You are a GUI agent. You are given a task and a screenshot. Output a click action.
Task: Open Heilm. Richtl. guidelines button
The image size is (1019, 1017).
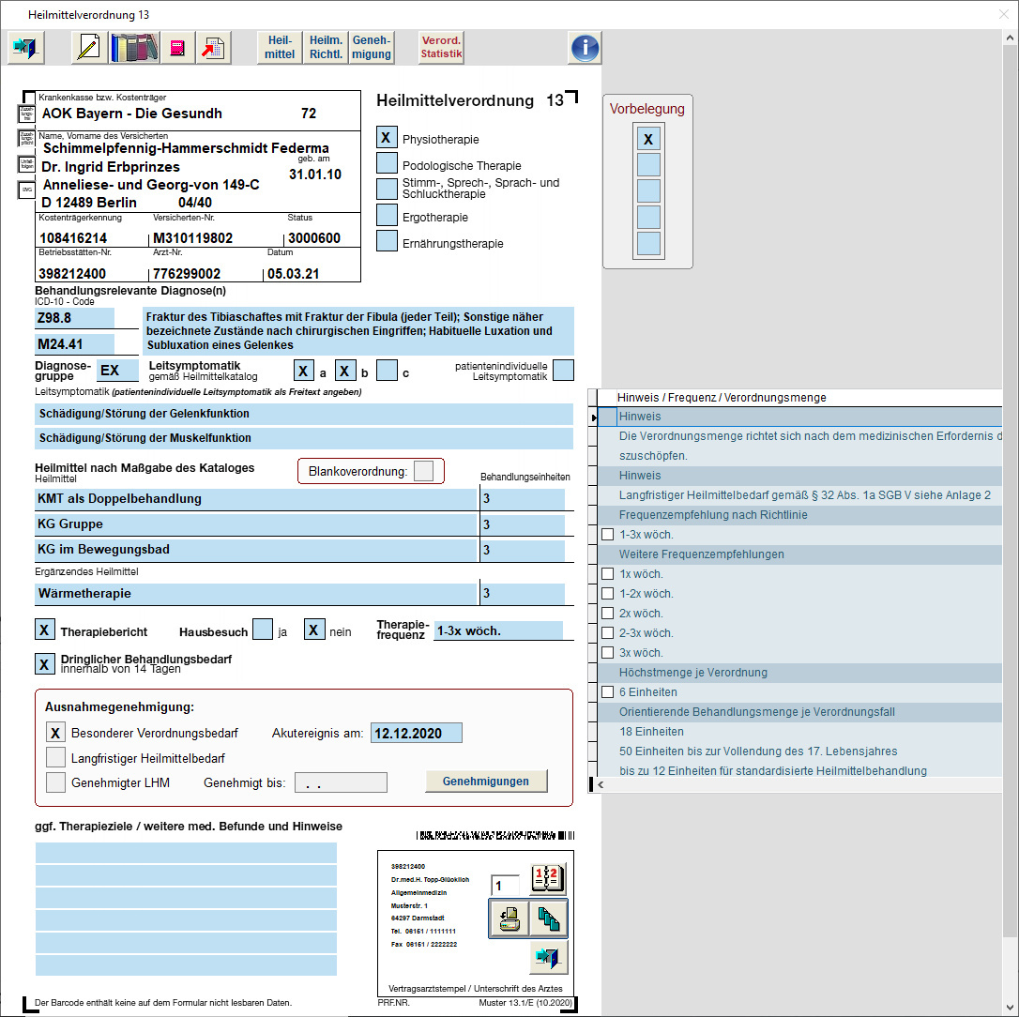click(326, 48)
